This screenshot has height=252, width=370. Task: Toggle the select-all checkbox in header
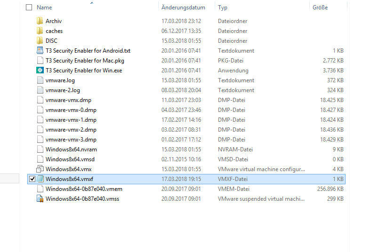[29, 8]
